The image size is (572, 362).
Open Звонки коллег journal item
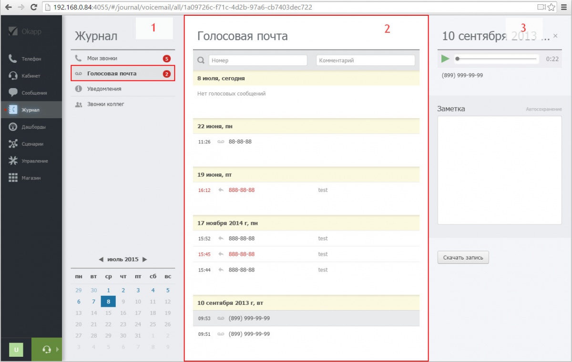point(105,104)
